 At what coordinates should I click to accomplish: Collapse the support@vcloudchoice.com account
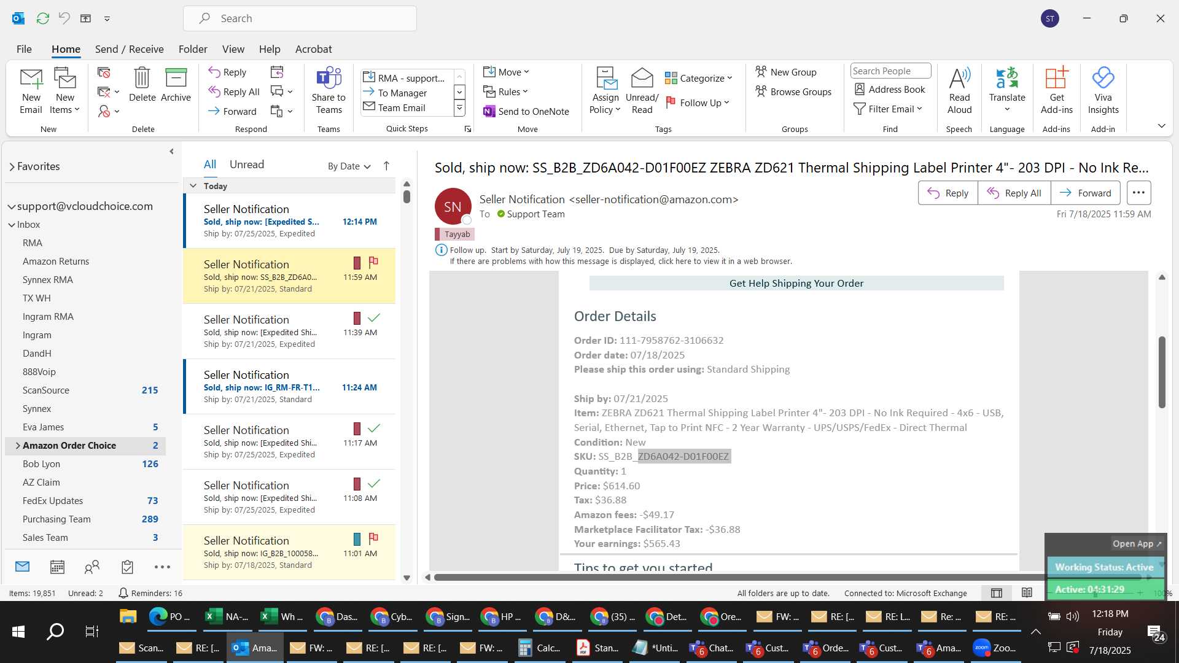click(x=12, y=207)
